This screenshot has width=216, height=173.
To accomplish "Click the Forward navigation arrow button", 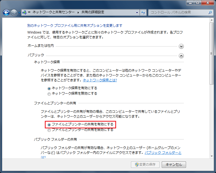I will [14, 12].
